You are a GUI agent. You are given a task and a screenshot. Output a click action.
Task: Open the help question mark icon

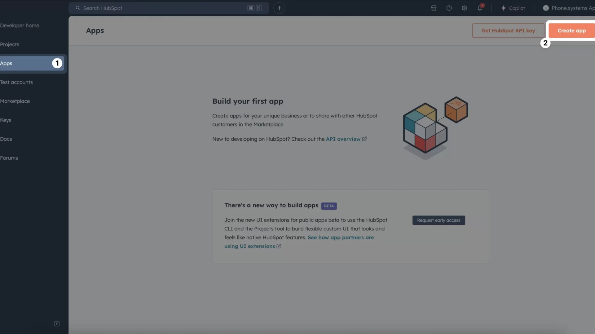click(449, 8)
